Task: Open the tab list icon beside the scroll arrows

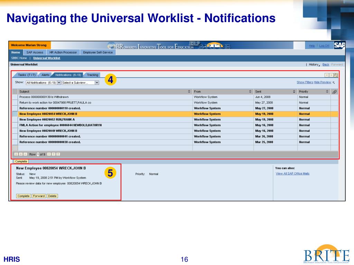Action: coord(336,75)
